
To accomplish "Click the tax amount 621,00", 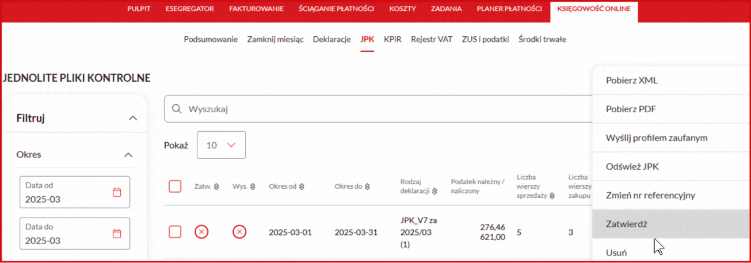I will 493,237.
